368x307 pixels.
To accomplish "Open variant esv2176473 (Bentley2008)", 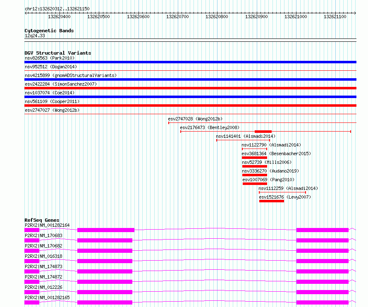I will point(210,127).
